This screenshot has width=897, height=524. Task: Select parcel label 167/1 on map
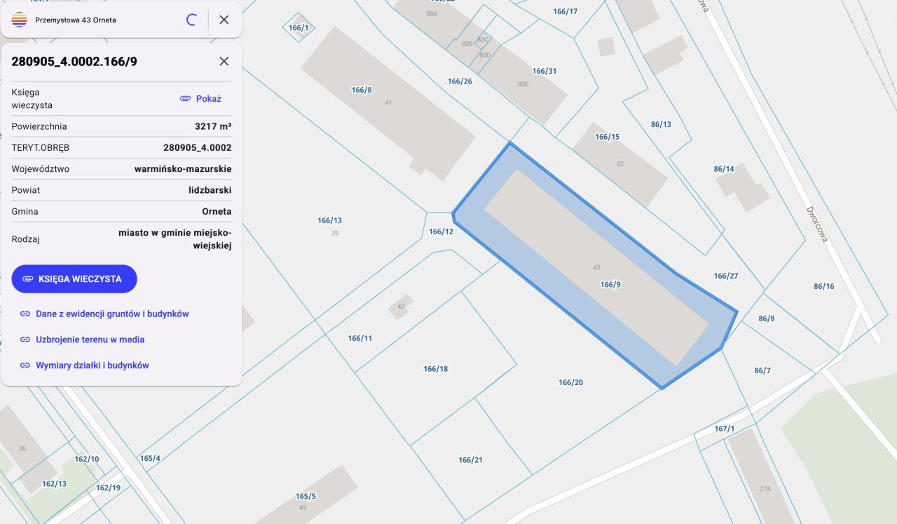click(x=725, y=429)
